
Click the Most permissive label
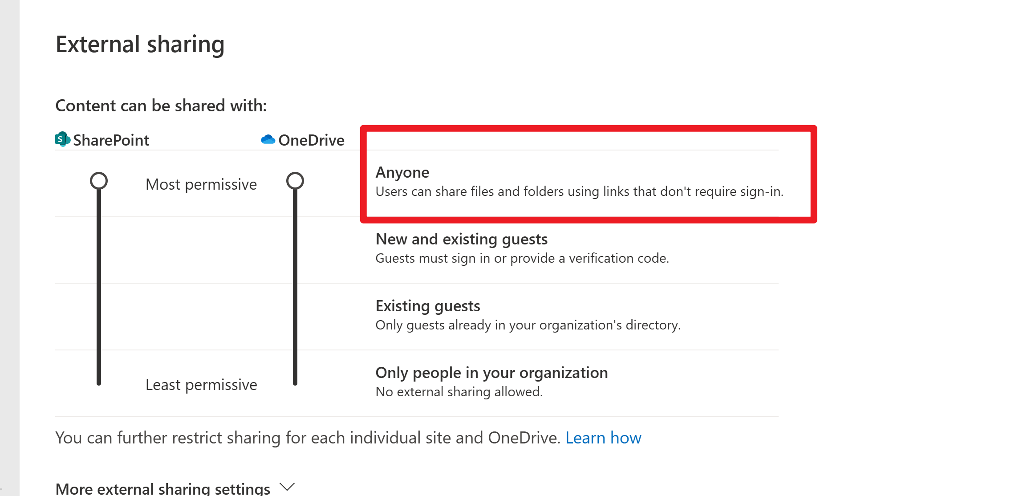point(201,184)
